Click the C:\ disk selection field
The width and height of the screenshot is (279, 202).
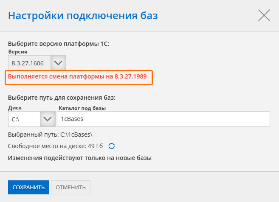23,119
